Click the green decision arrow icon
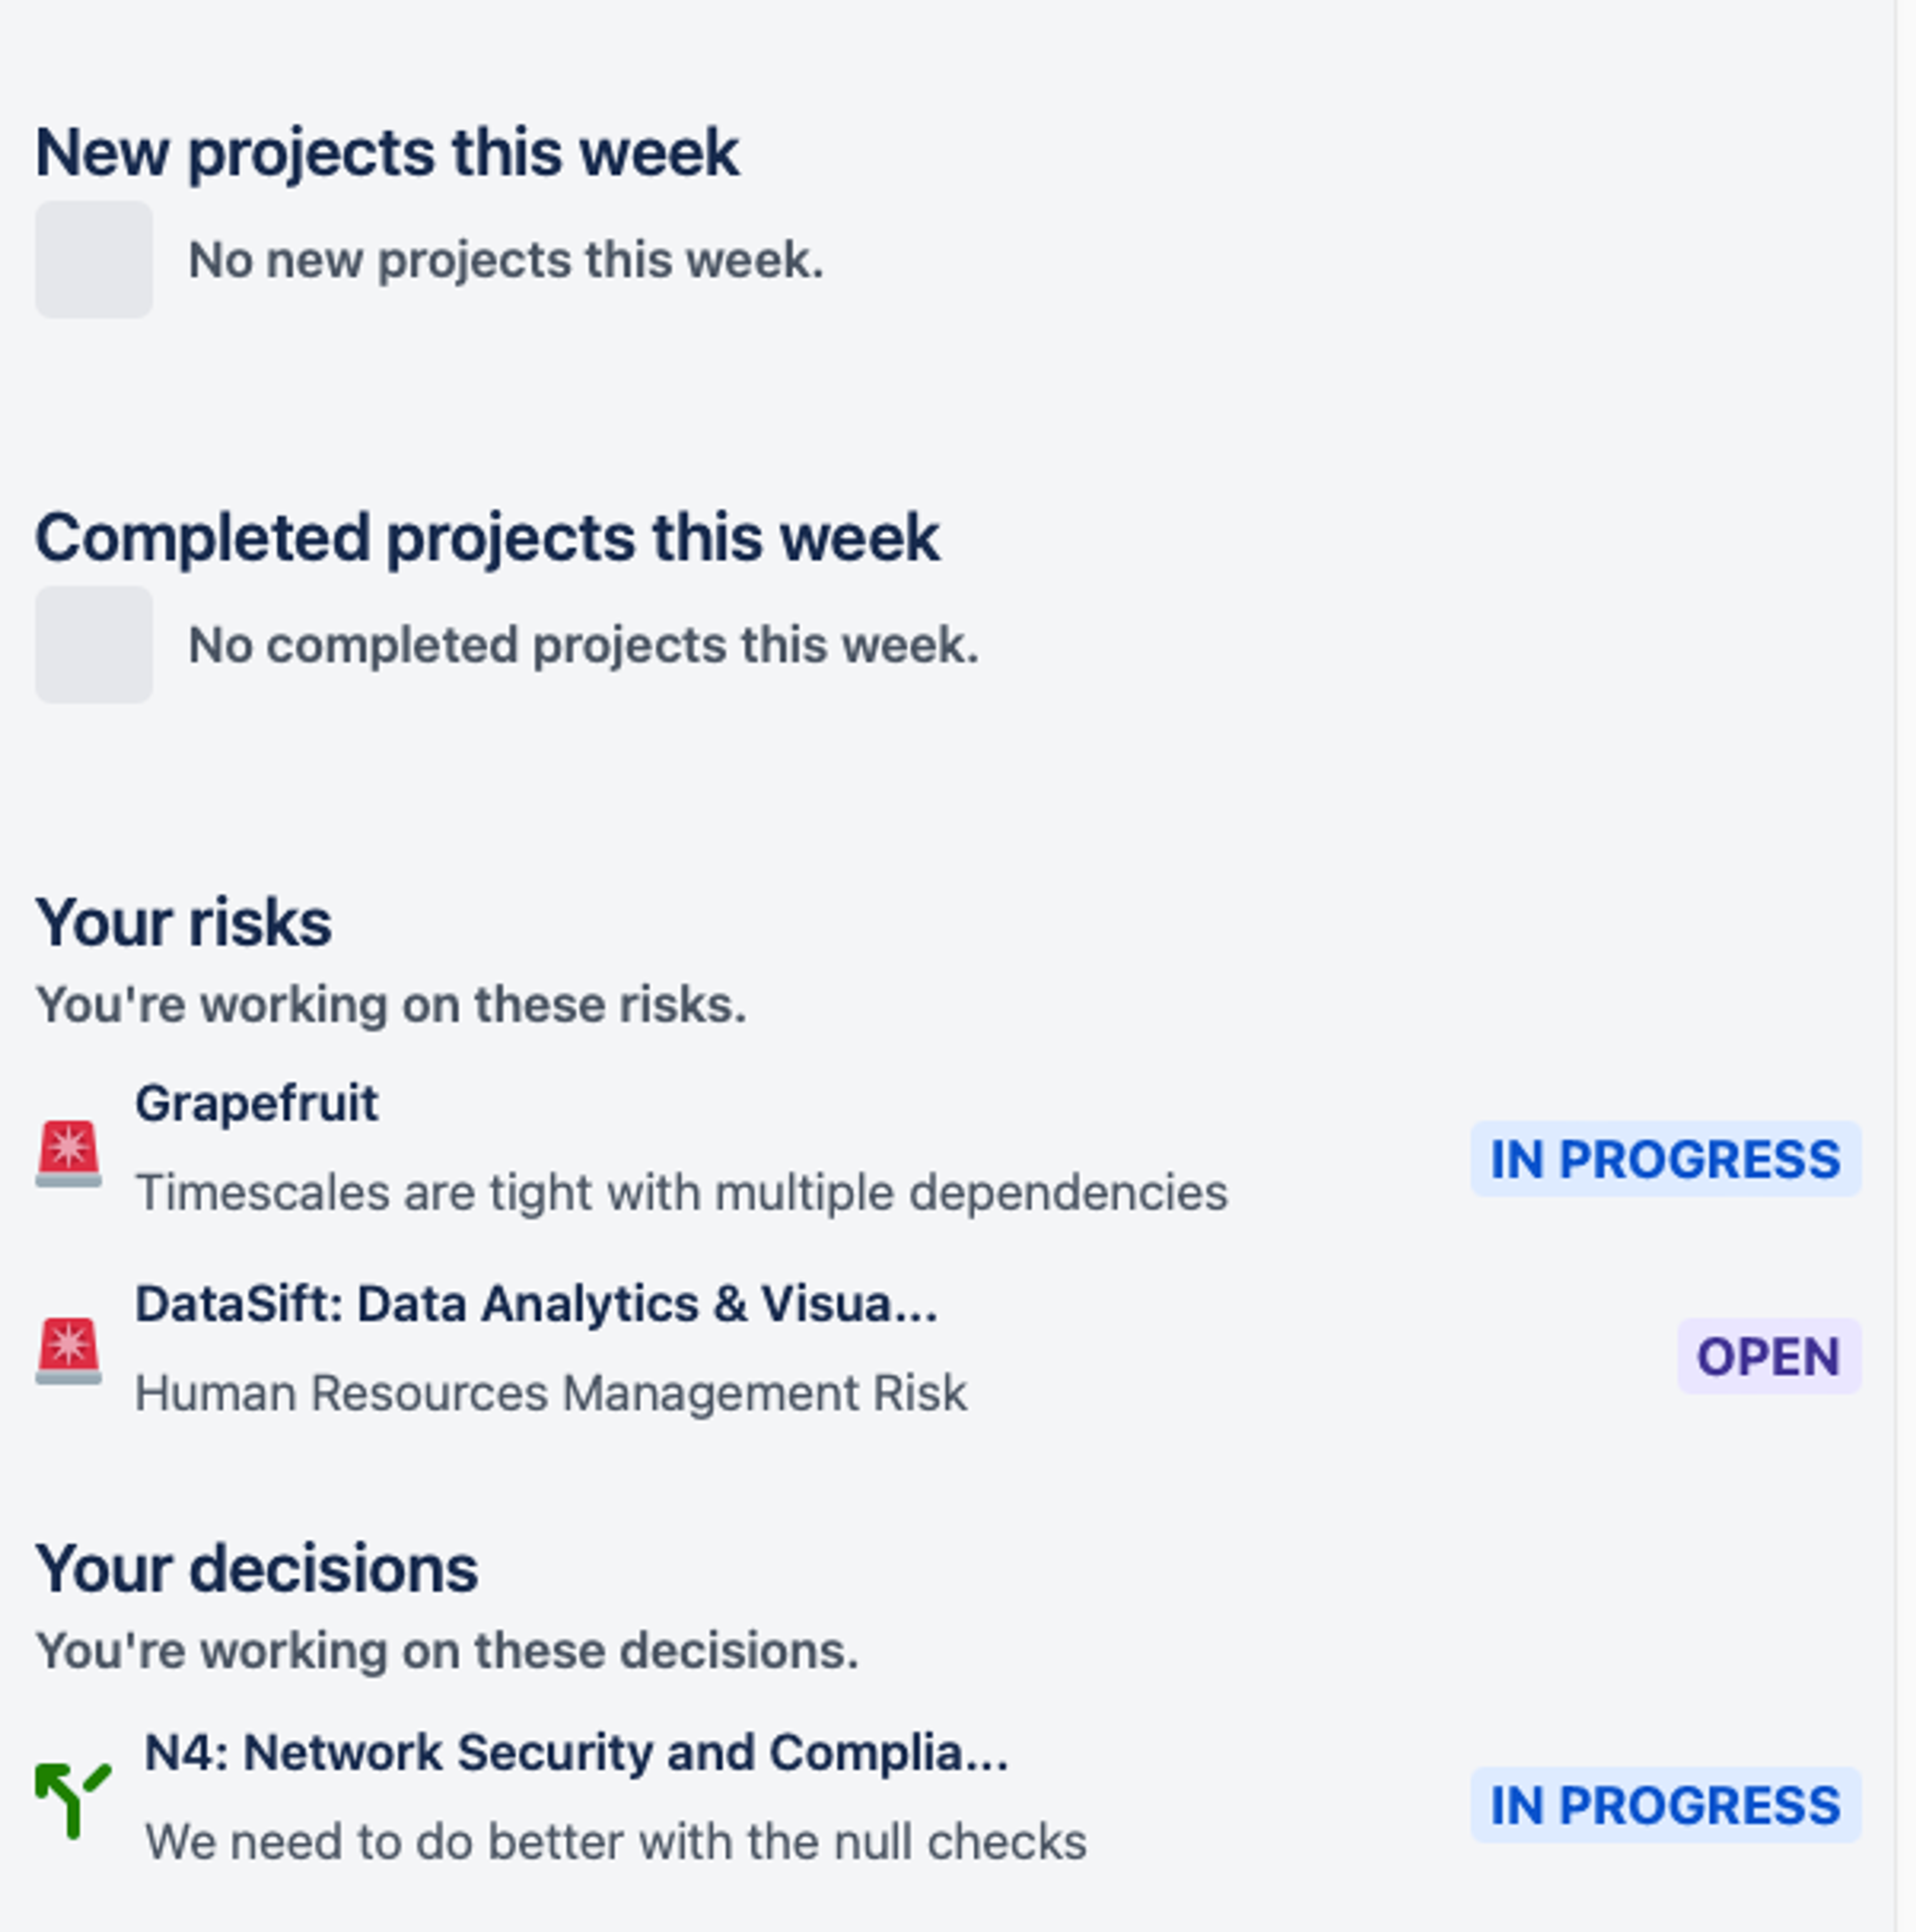 [72, 1800]
